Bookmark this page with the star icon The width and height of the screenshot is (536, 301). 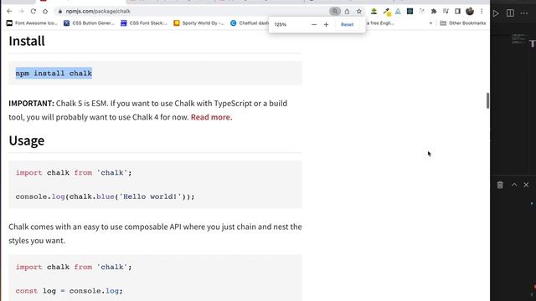coord(359,11)
